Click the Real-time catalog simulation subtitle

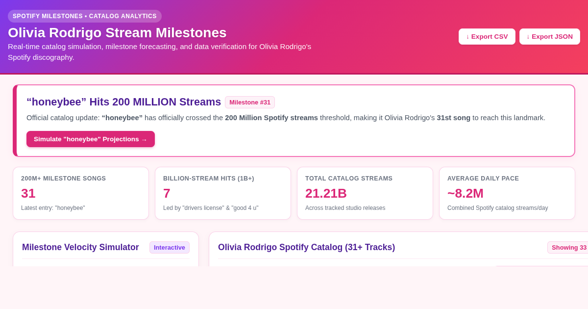coord(159,52)
